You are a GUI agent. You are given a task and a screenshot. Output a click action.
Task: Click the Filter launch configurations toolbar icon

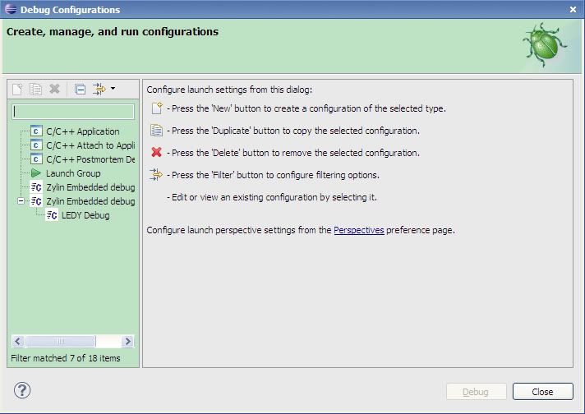coord(99,89)
